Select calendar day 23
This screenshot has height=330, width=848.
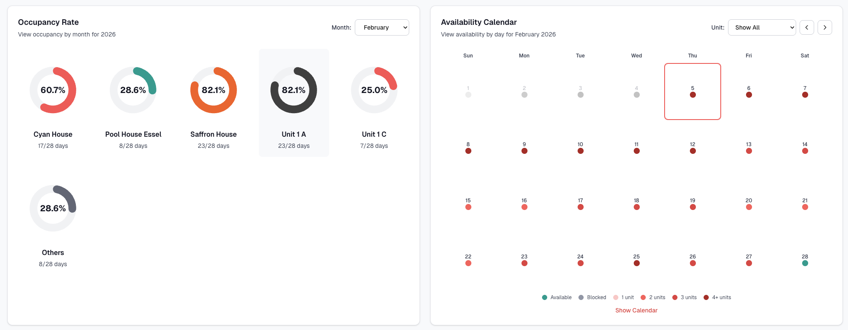click(x=524, y=260)
